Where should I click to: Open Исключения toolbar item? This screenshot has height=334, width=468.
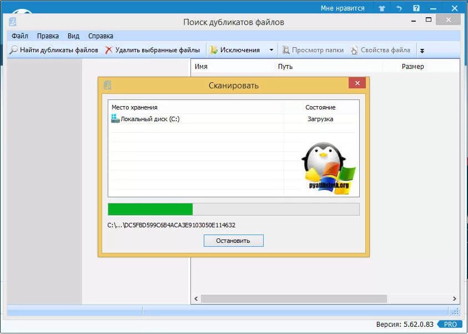235,50
